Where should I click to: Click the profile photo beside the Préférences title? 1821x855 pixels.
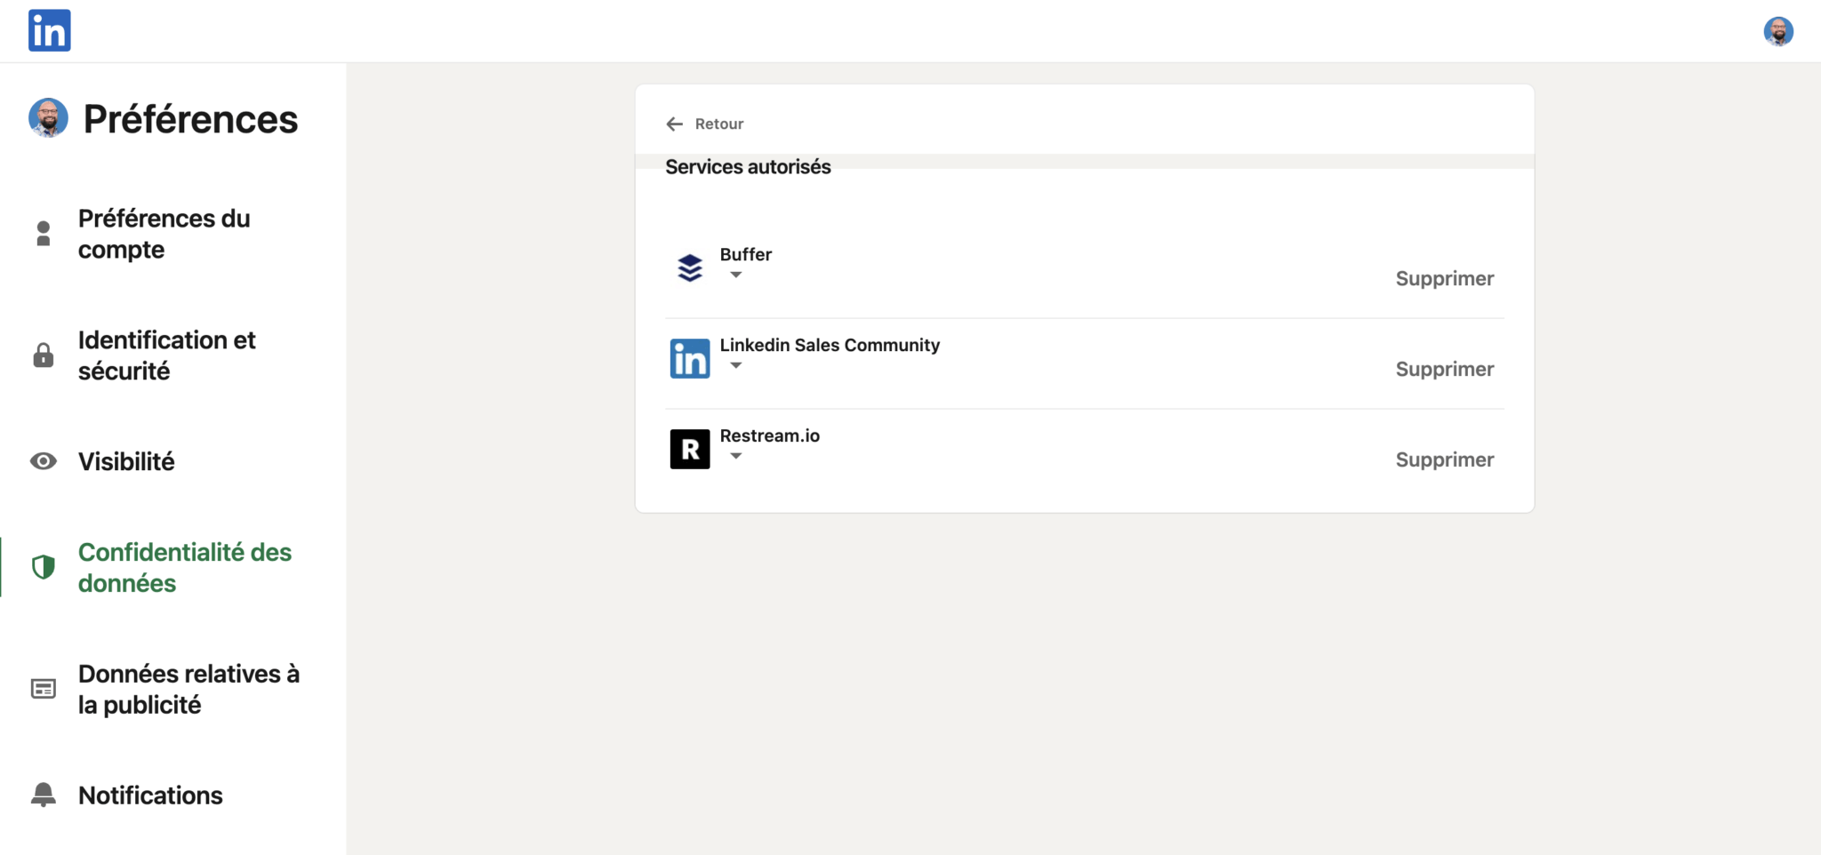pos(48,118)
